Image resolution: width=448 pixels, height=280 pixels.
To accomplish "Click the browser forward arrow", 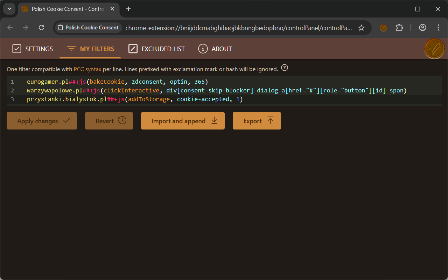I will pos(26,28).
